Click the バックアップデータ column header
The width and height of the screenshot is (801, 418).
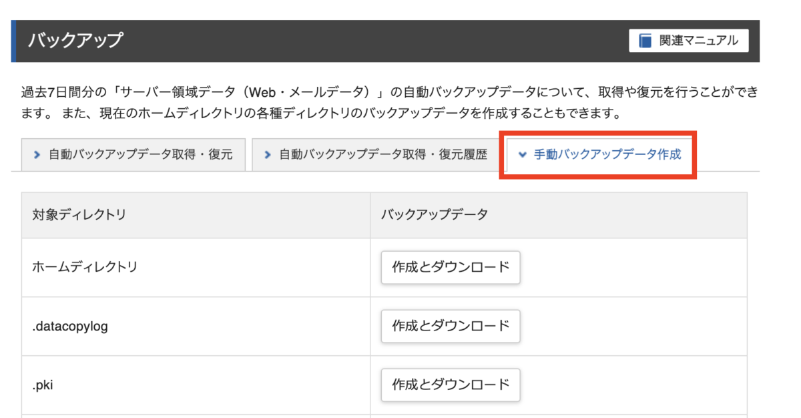pyautogui.click(x=435, y=215)
